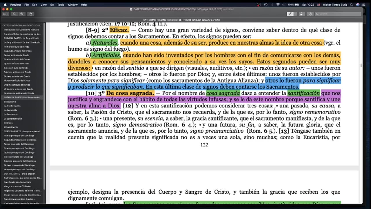The image size is (371, 209).
Task: Select Primer artículo del Credo
Action: click(x=17, y=47)
